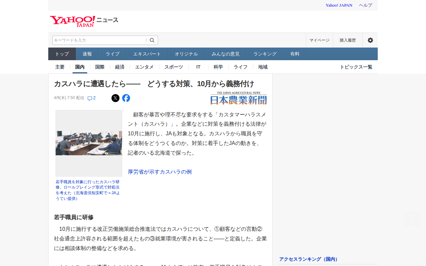Select the 国内 category
Screen dimensions: 426x266
(x=80, y=67)
